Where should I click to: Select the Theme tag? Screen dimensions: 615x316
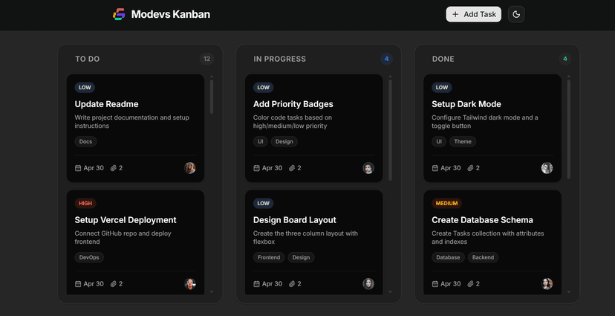[x=463, y=141]
